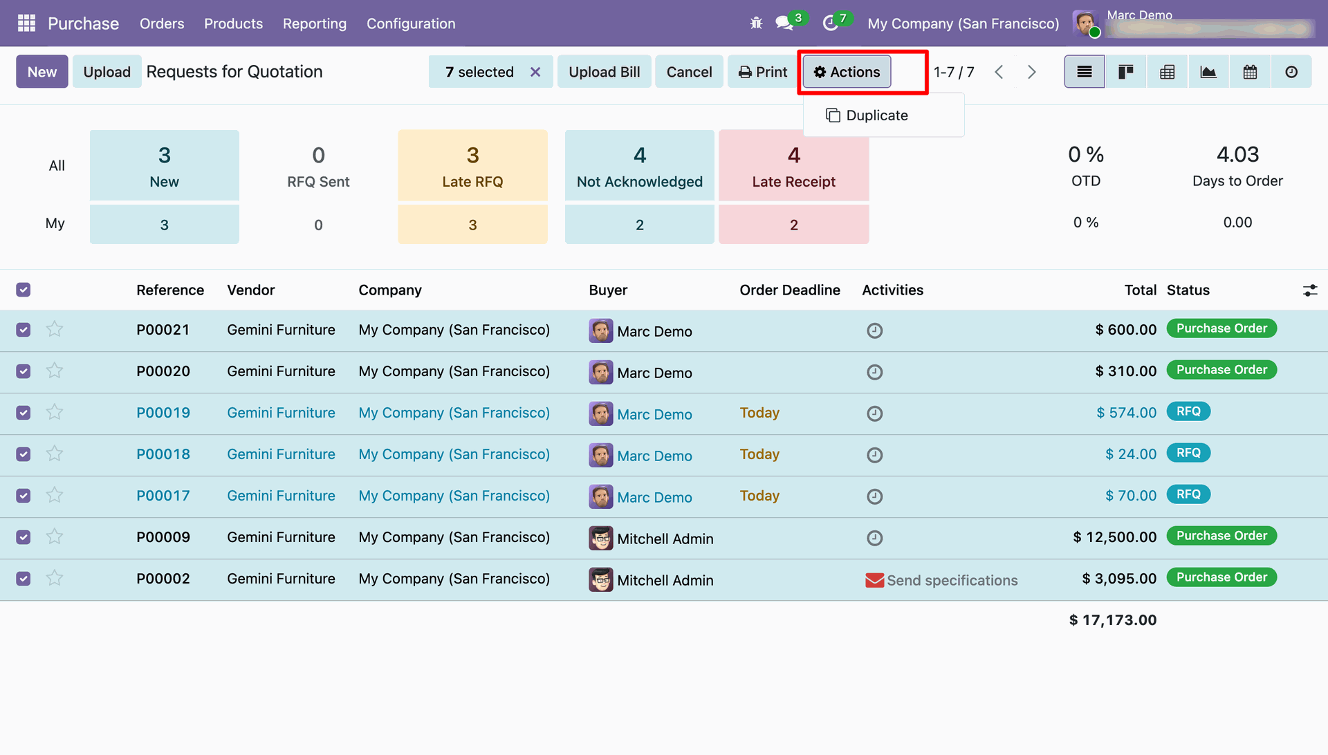Viewport: 1328px width, 755px height.
Task: Uncheck the P00009 row checkbox
Action: coord(24,537)
